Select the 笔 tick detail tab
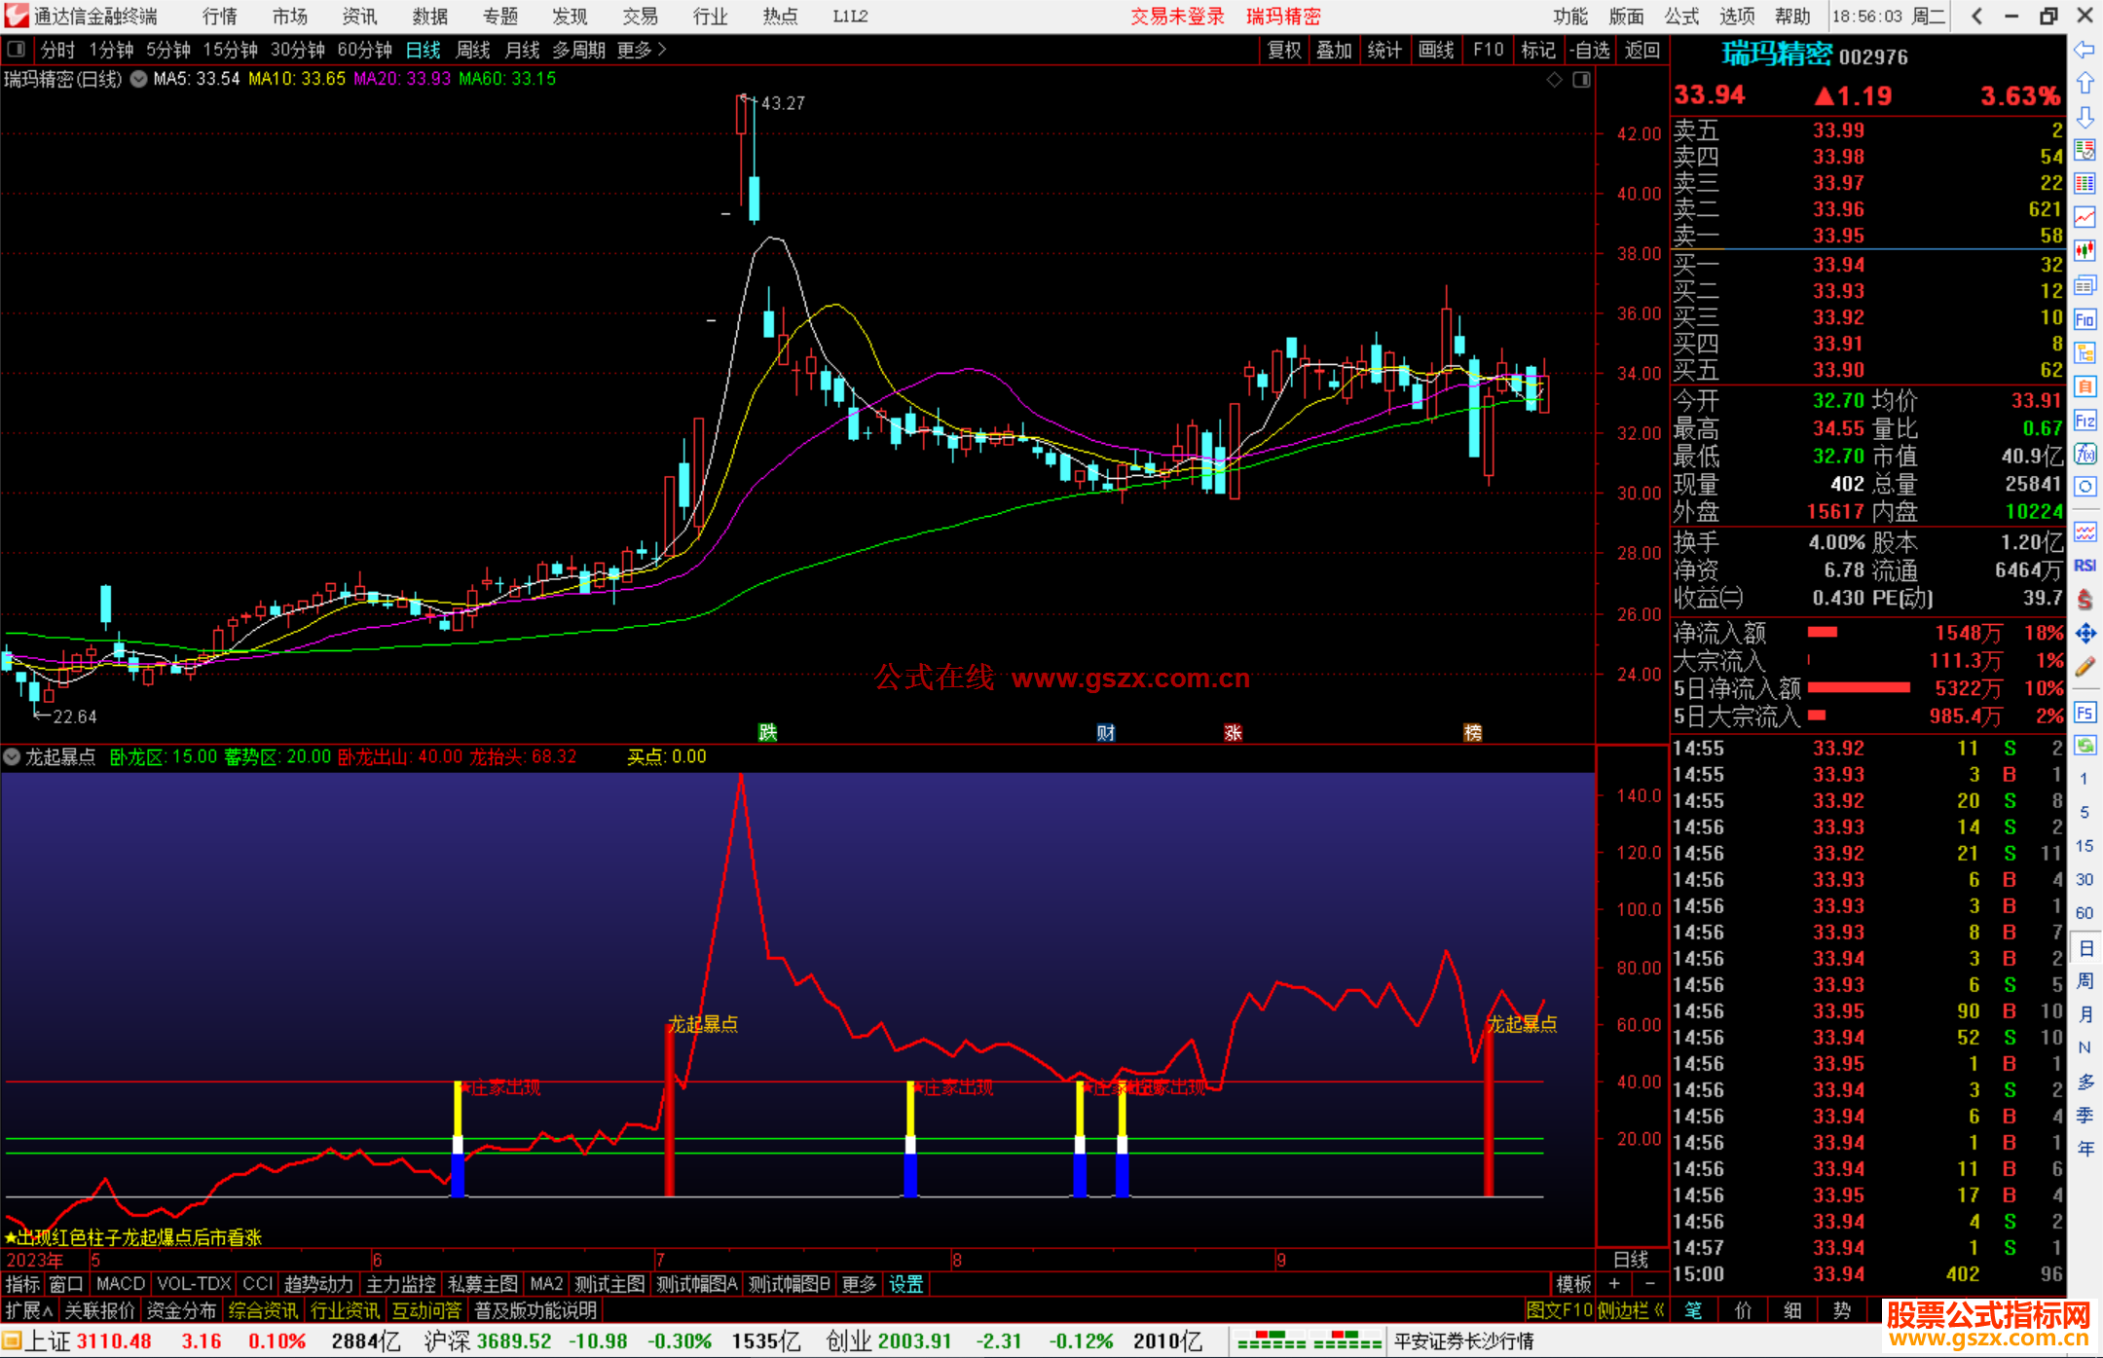Image resolution: width=2103 pixels, height=1358 pixels. pos(1694,1310)
